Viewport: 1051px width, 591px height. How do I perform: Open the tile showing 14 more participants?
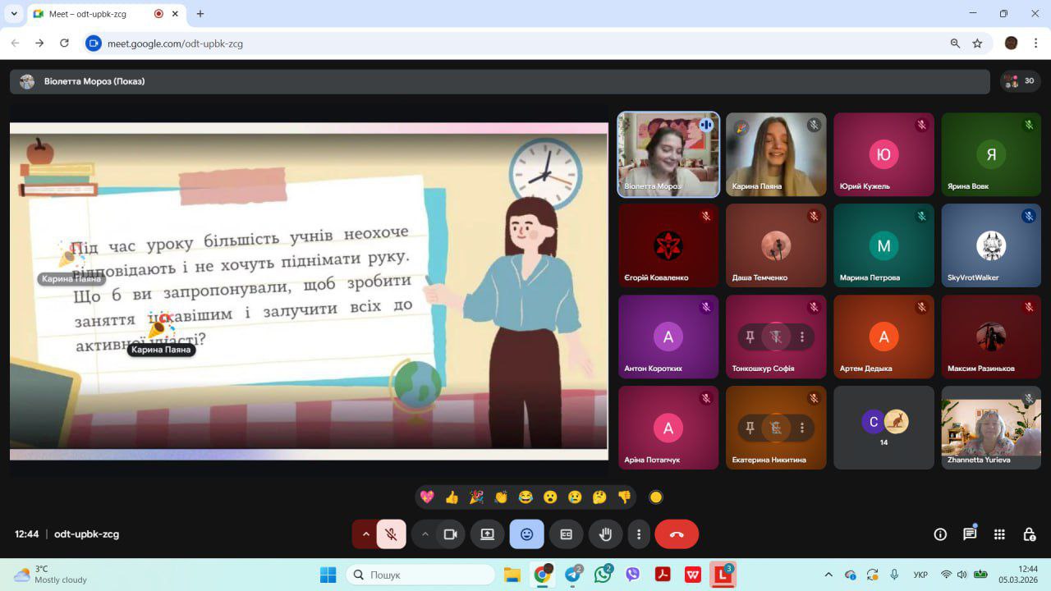coord(883,428)
